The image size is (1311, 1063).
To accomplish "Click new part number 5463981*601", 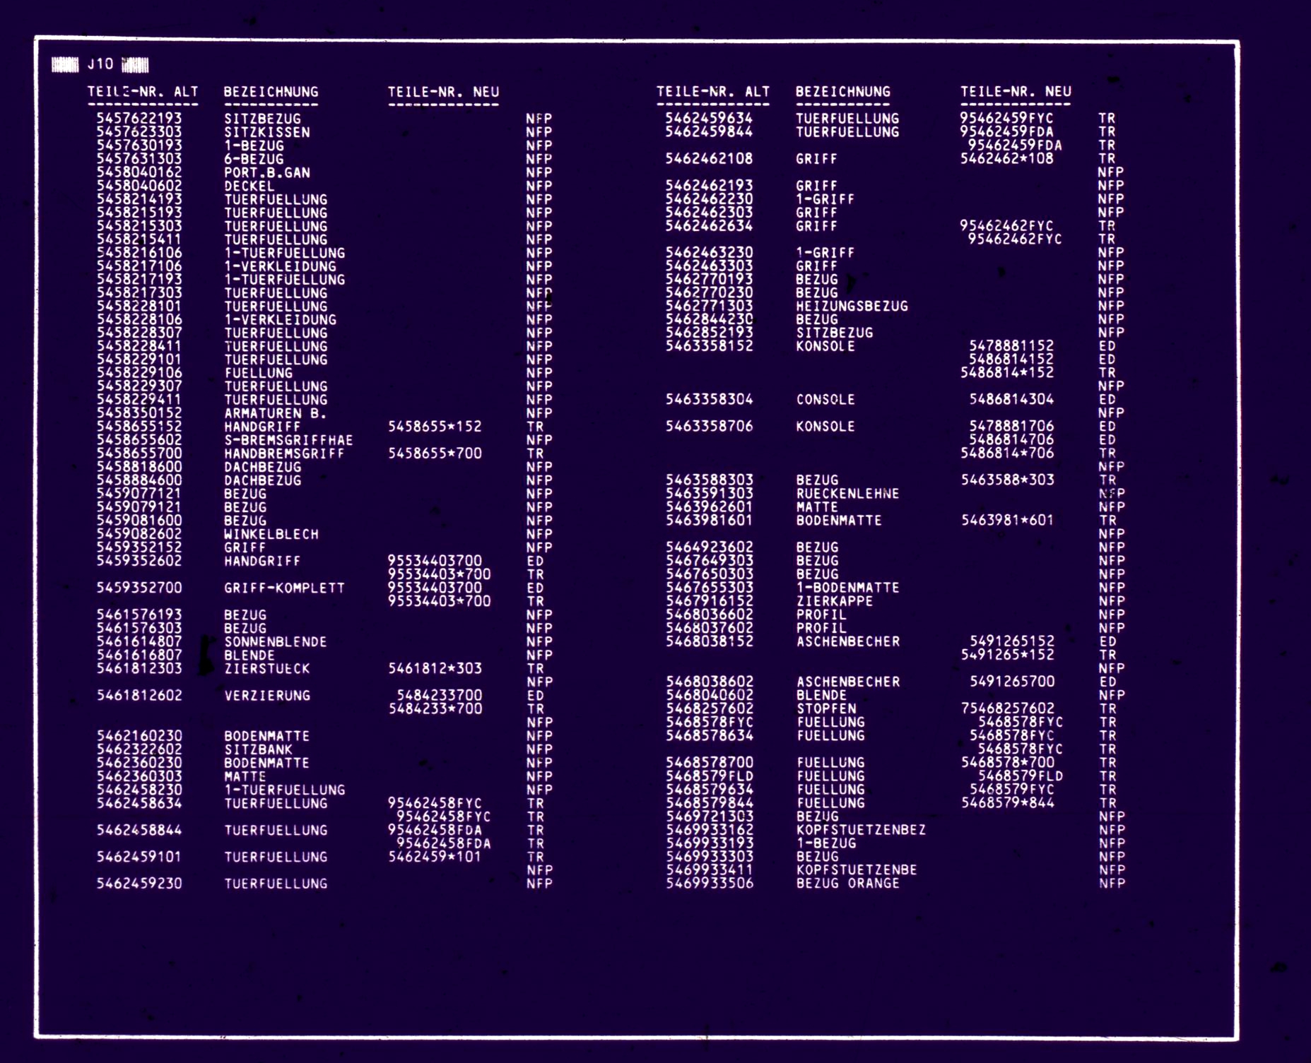I will (1006, 521).
